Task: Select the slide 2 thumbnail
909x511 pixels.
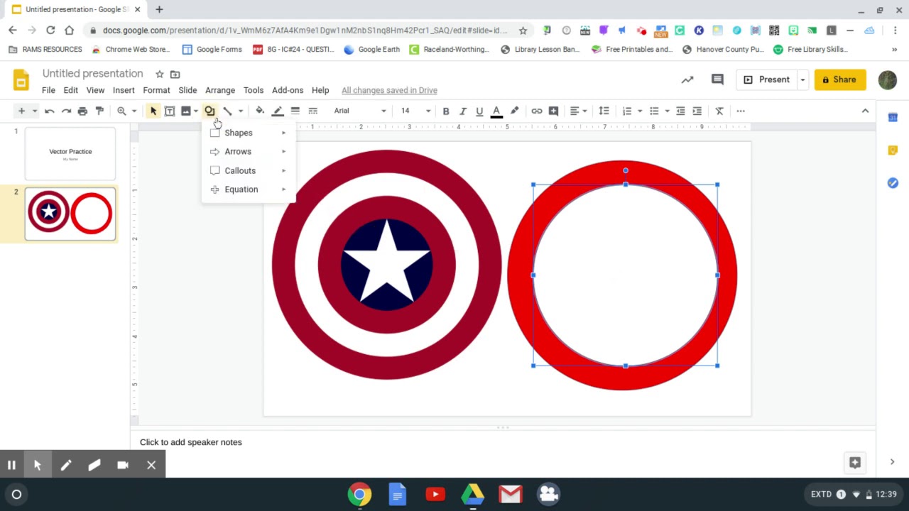Action: (70, 214)
